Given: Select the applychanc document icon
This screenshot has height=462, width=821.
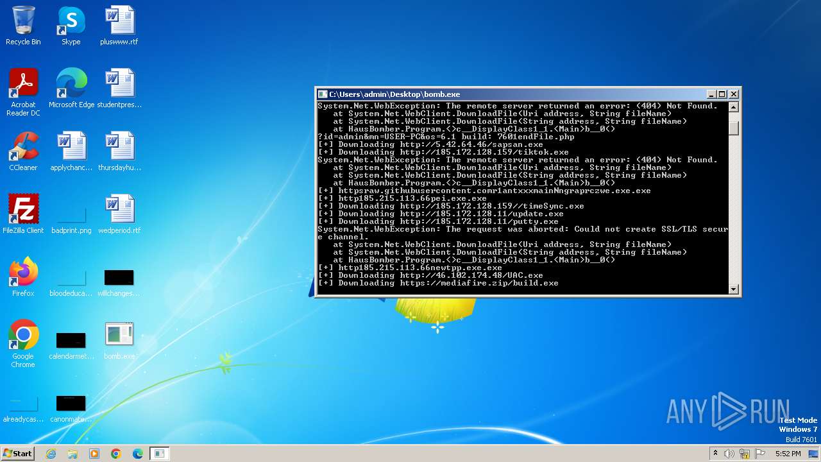Looking at the screenshot, I should (x=71, y=152).
